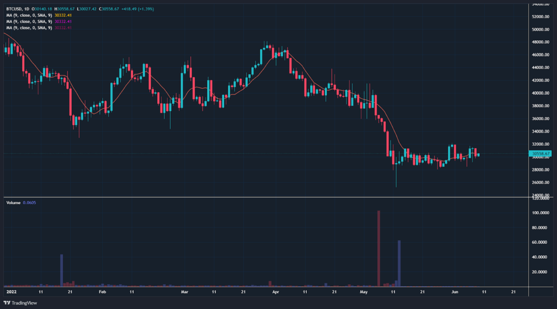Click the open value O30140.18
The image size is (557, 309).
[42, 9]
